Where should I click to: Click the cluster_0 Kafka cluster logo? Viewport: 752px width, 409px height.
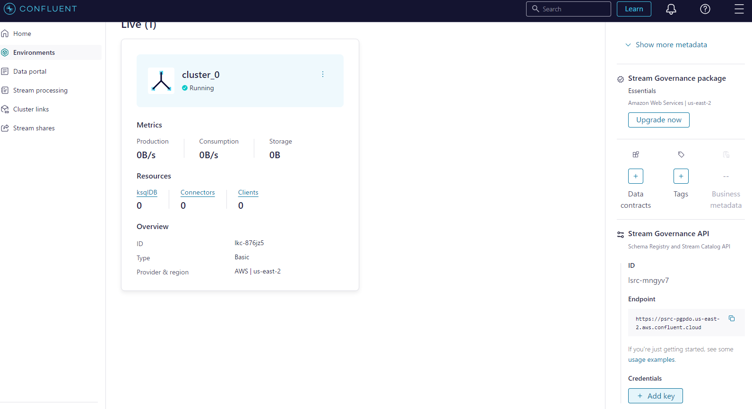(161, 81)
